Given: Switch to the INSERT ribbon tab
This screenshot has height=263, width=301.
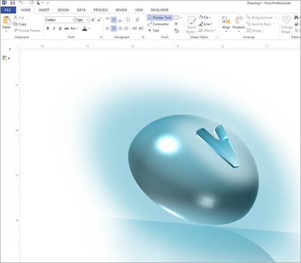Looking at the screenshot, I should pyautogui.click(x=44, y=10).
